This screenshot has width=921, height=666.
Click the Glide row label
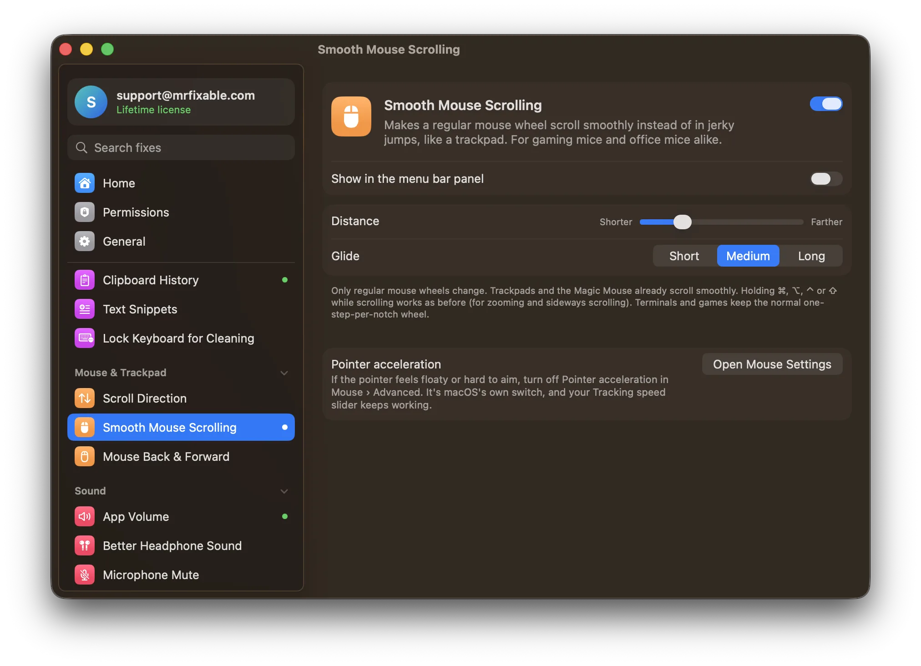[345, 256]
